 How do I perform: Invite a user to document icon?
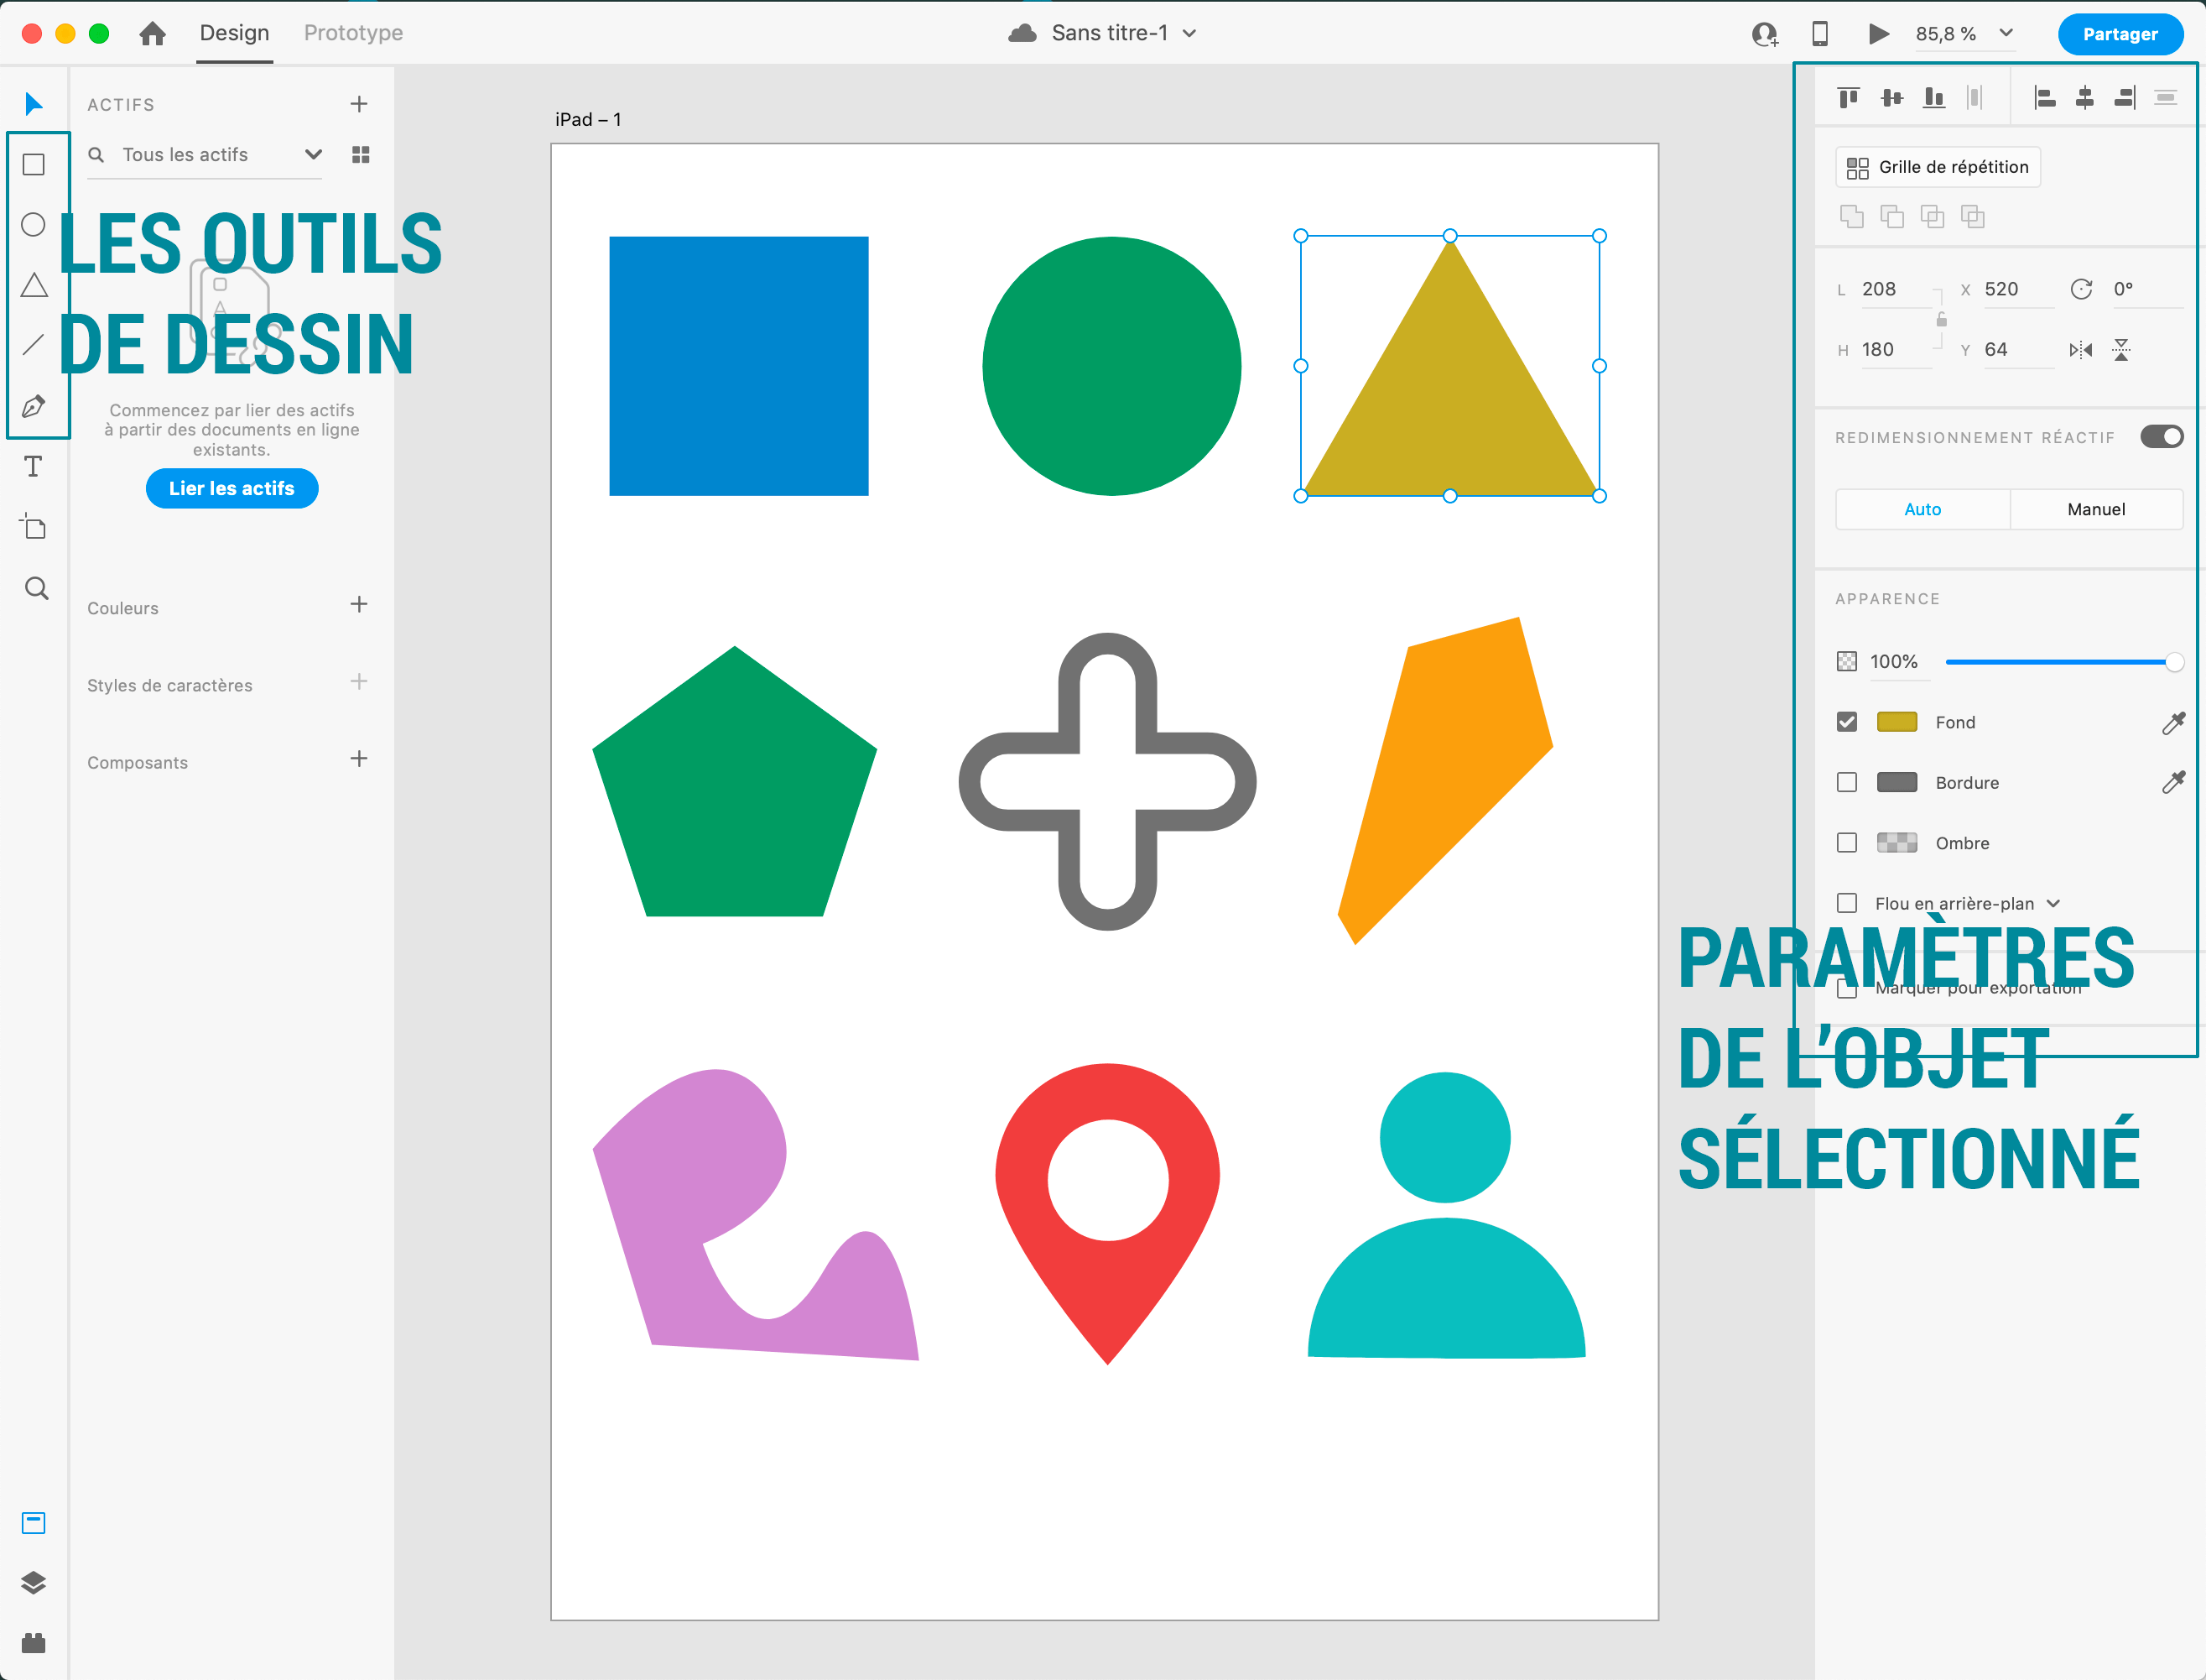click(x=1765, y=34)
